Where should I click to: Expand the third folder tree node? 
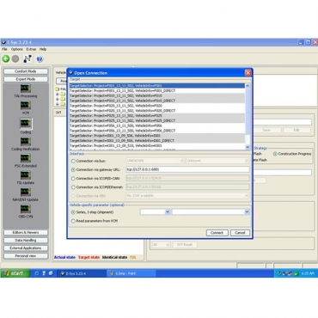coord(58,104)
